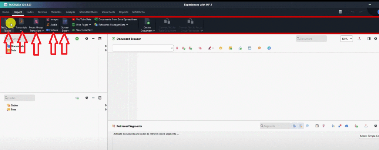Click the calculator-like icon in title bar
This screenshot has height=150, width=379.
click(340, 12)
